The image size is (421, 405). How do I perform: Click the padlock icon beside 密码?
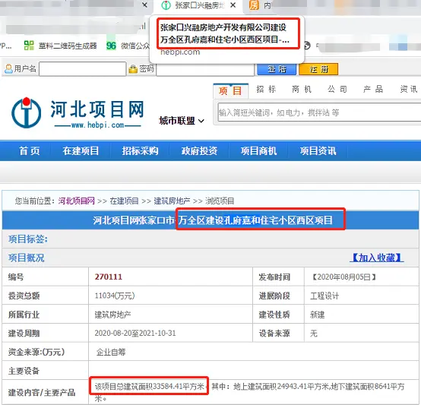[x=133, y=69]
